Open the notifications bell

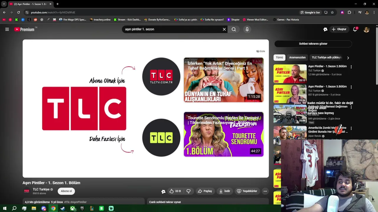point(355,29)
